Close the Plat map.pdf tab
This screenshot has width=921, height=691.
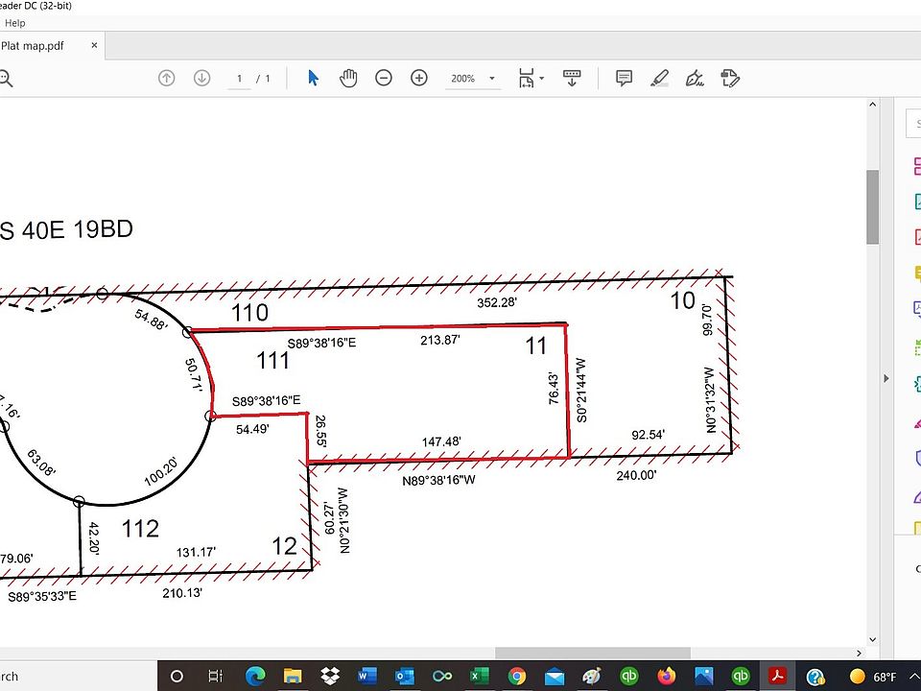click(94, 45)
